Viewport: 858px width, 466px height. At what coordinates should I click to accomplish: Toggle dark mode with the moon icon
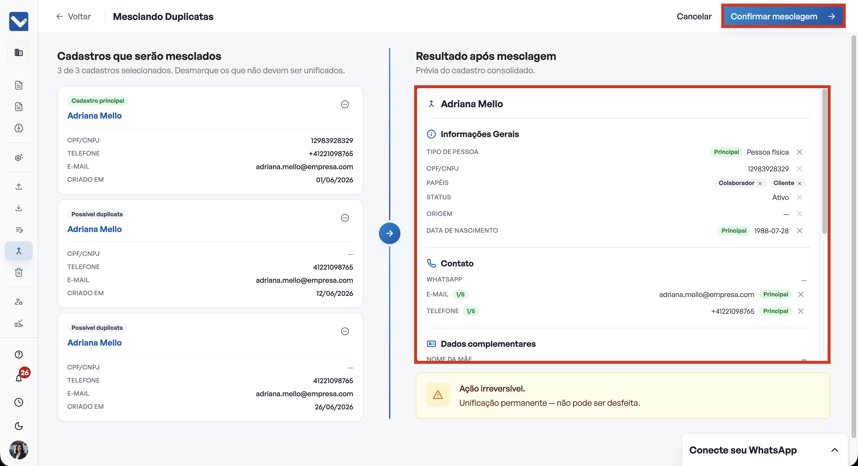[x=19, y=426]
